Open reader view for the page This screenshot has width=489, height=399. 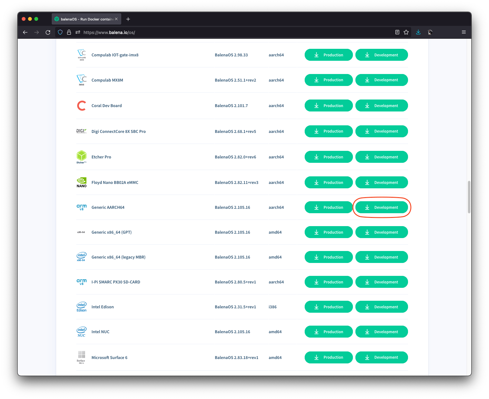(397, 32)
